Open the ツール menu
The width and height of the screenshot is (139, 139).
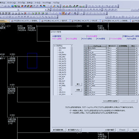[x=37, y=3]
